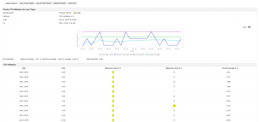Click the Date column header
The width and height of the screenshot is (259, 122).
[x=24, y=68]
